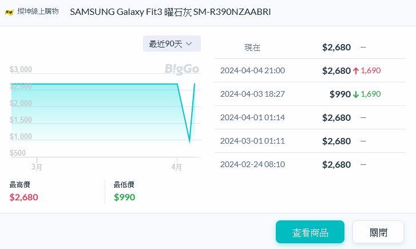The image size is (416, 249).
Task: Select the 2024-03-01 01:11 history row
Action: [252, 141]
